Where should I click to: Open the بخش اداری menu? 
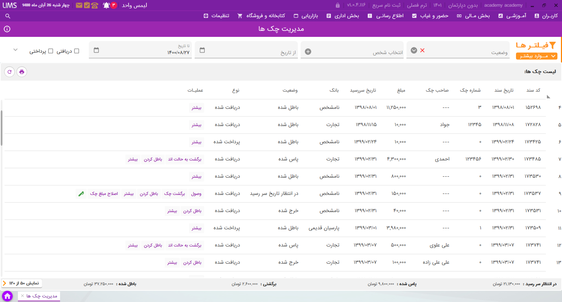click(x=342, y=16)
